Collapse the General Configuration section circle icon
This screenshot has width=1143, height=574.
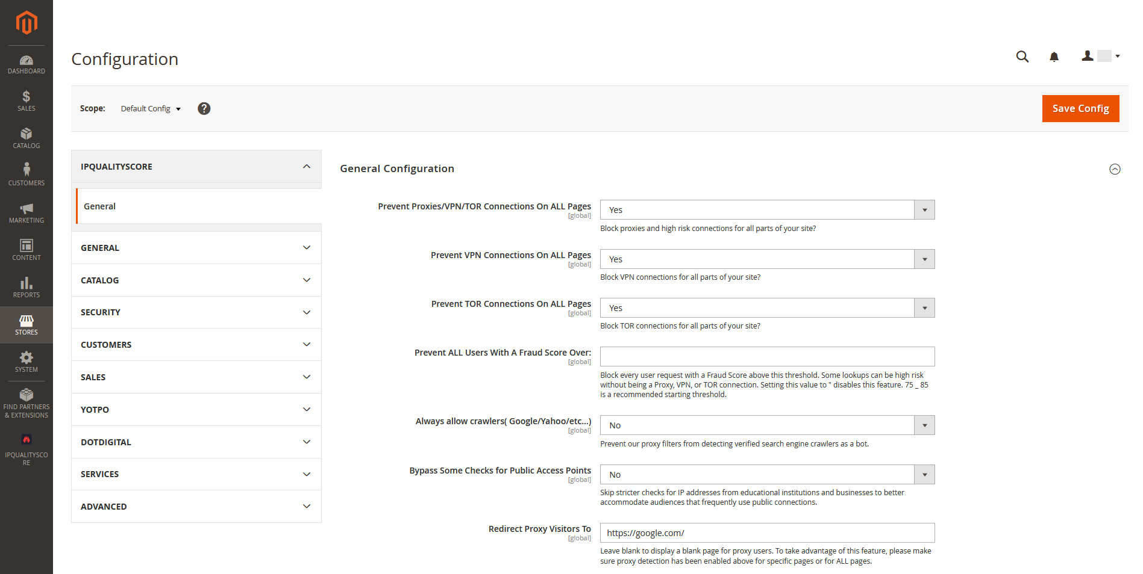pos(1115,169)
